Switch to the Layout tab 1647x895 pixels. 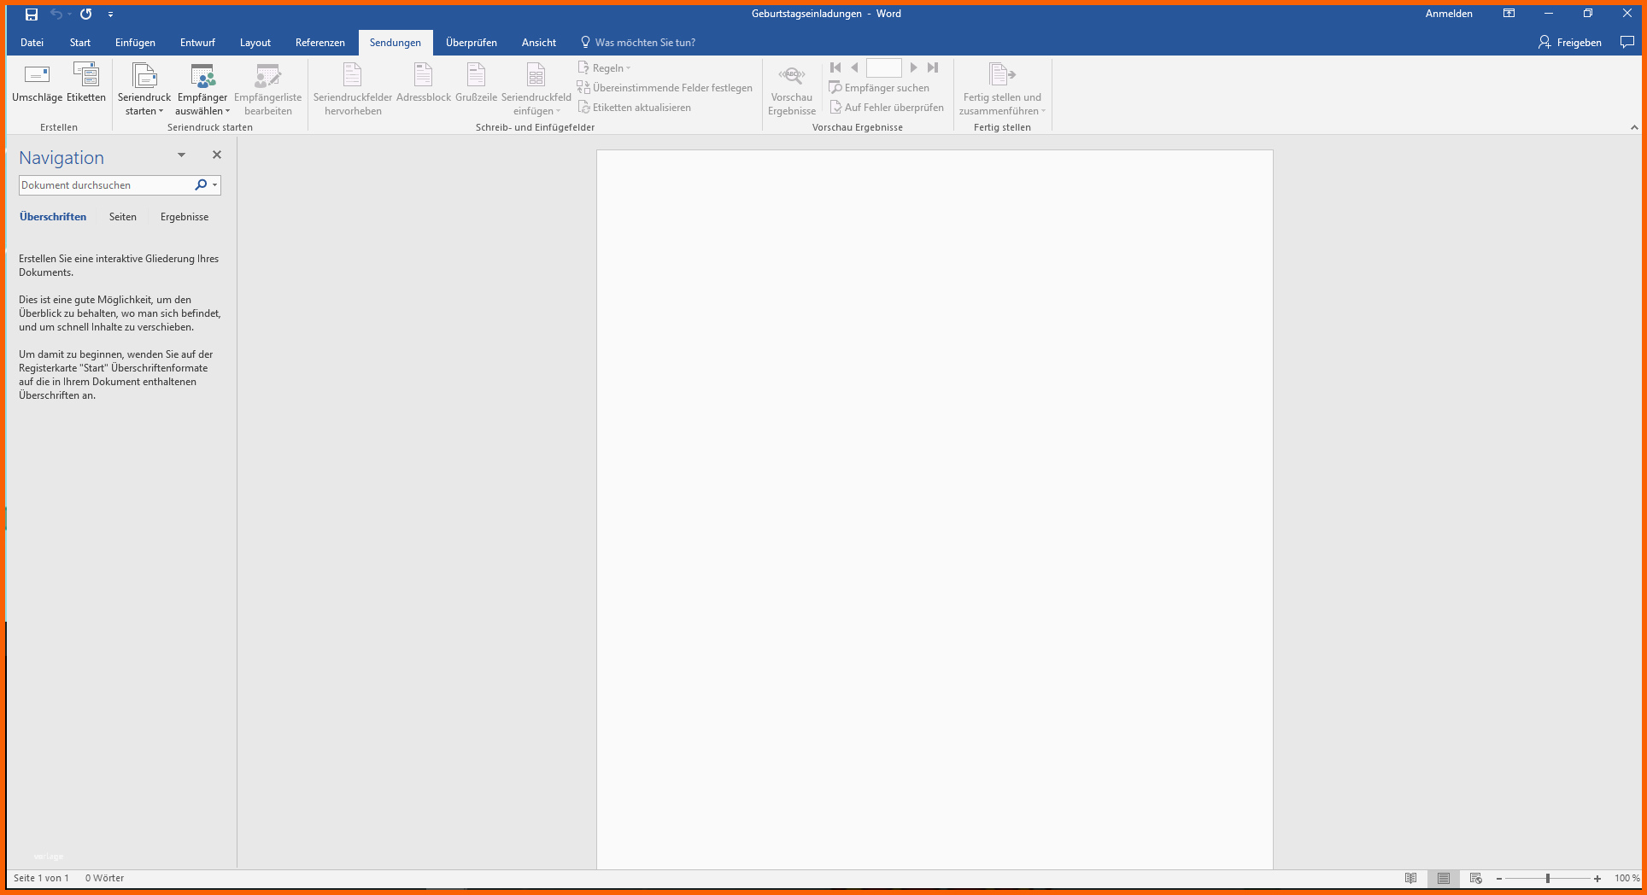[x=255, y=43]
